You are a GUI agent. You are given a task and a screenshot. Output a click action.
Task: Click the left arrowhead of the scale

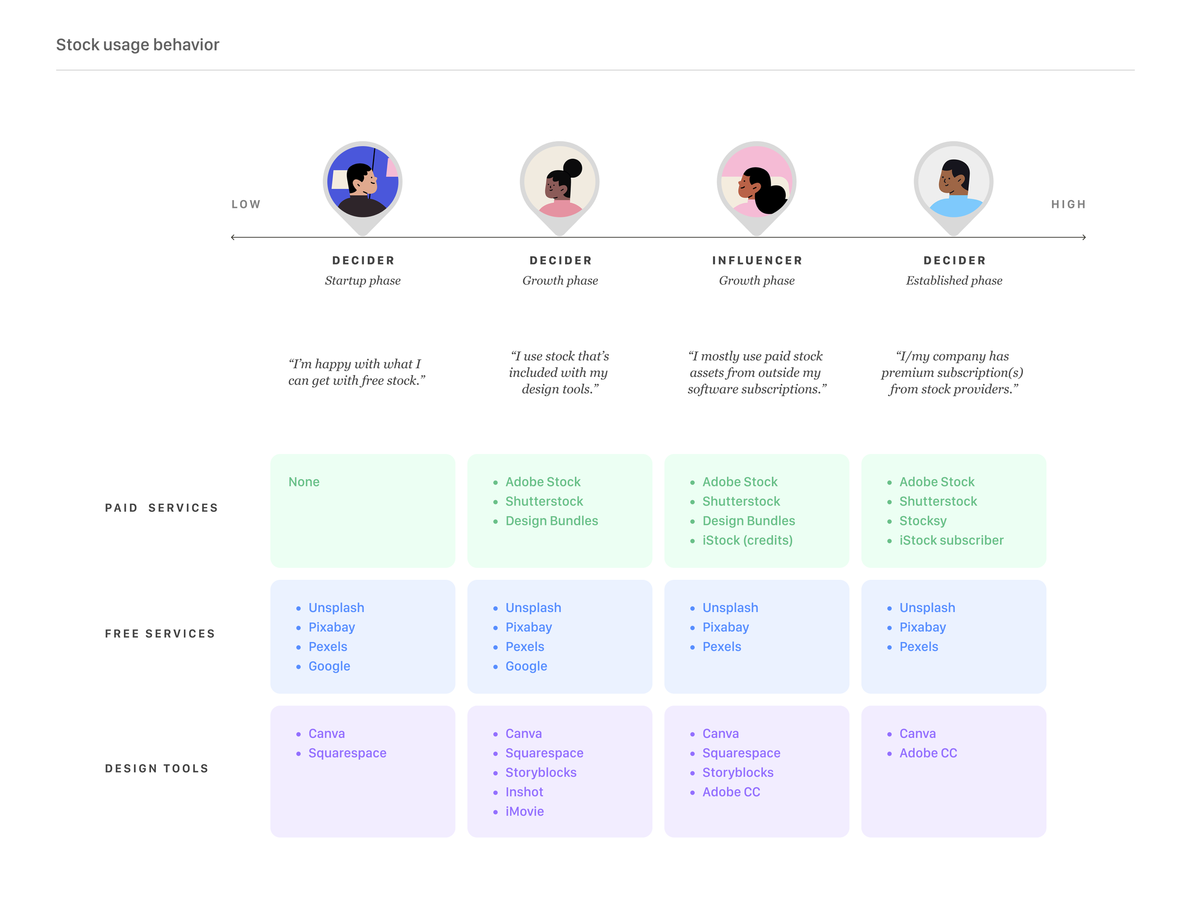(x=233, y=237)
